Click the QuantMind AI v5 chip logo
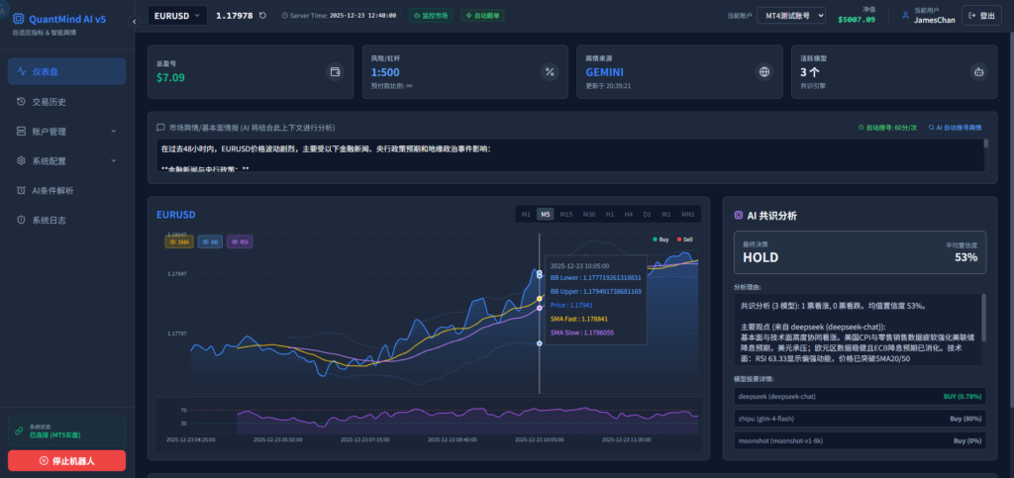 tap(18, 19)
